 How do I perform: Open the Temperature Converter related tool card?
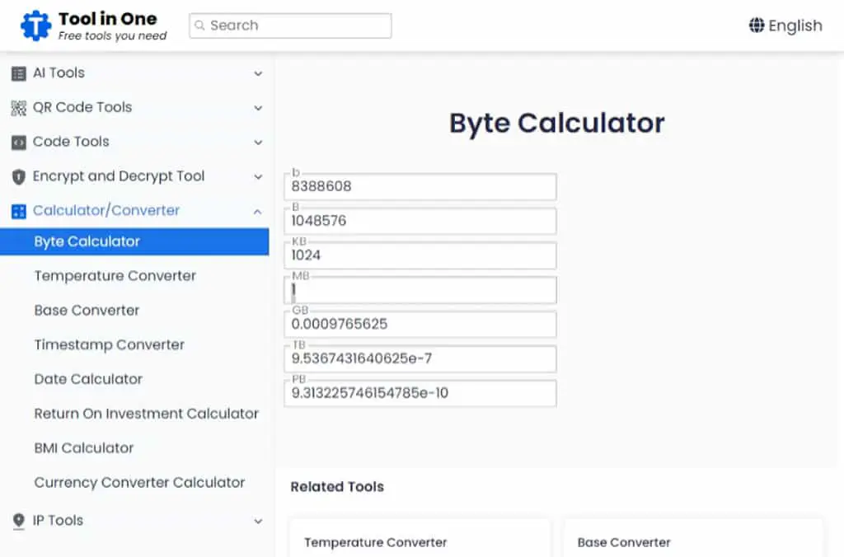[420, 538]
